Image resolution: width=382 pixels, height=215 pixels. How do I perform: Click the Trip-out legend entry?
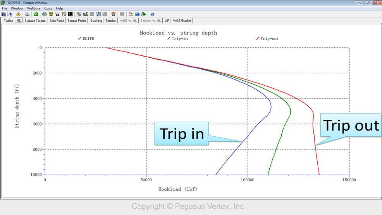click(x=267, y=38)
